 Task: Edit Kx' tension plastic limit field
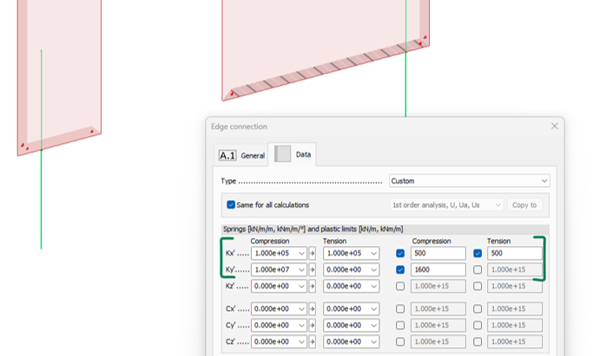[514, 254]
